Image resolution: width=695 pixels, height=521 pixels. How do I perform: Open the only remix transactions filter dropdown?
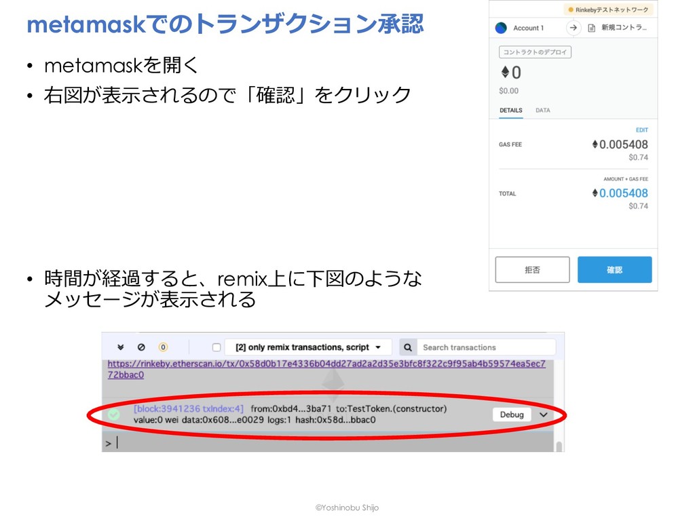click(308, 347)
